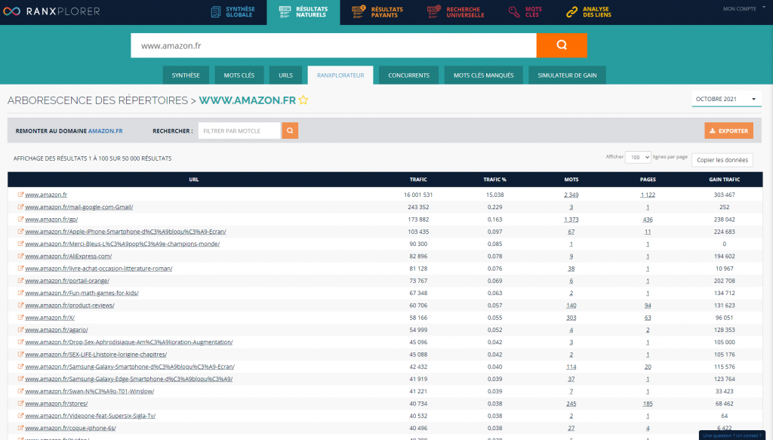Open external link icon for portail-orange row
Screen dimensions: 773x440
(x=20, y=280)
